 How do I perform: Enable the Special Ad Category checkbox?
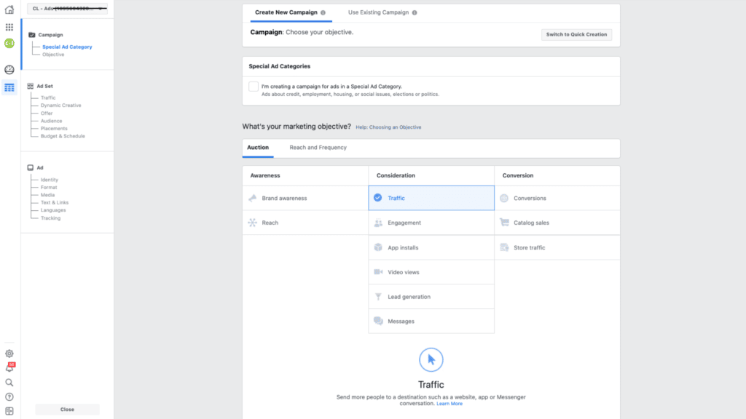click(254, 87)
